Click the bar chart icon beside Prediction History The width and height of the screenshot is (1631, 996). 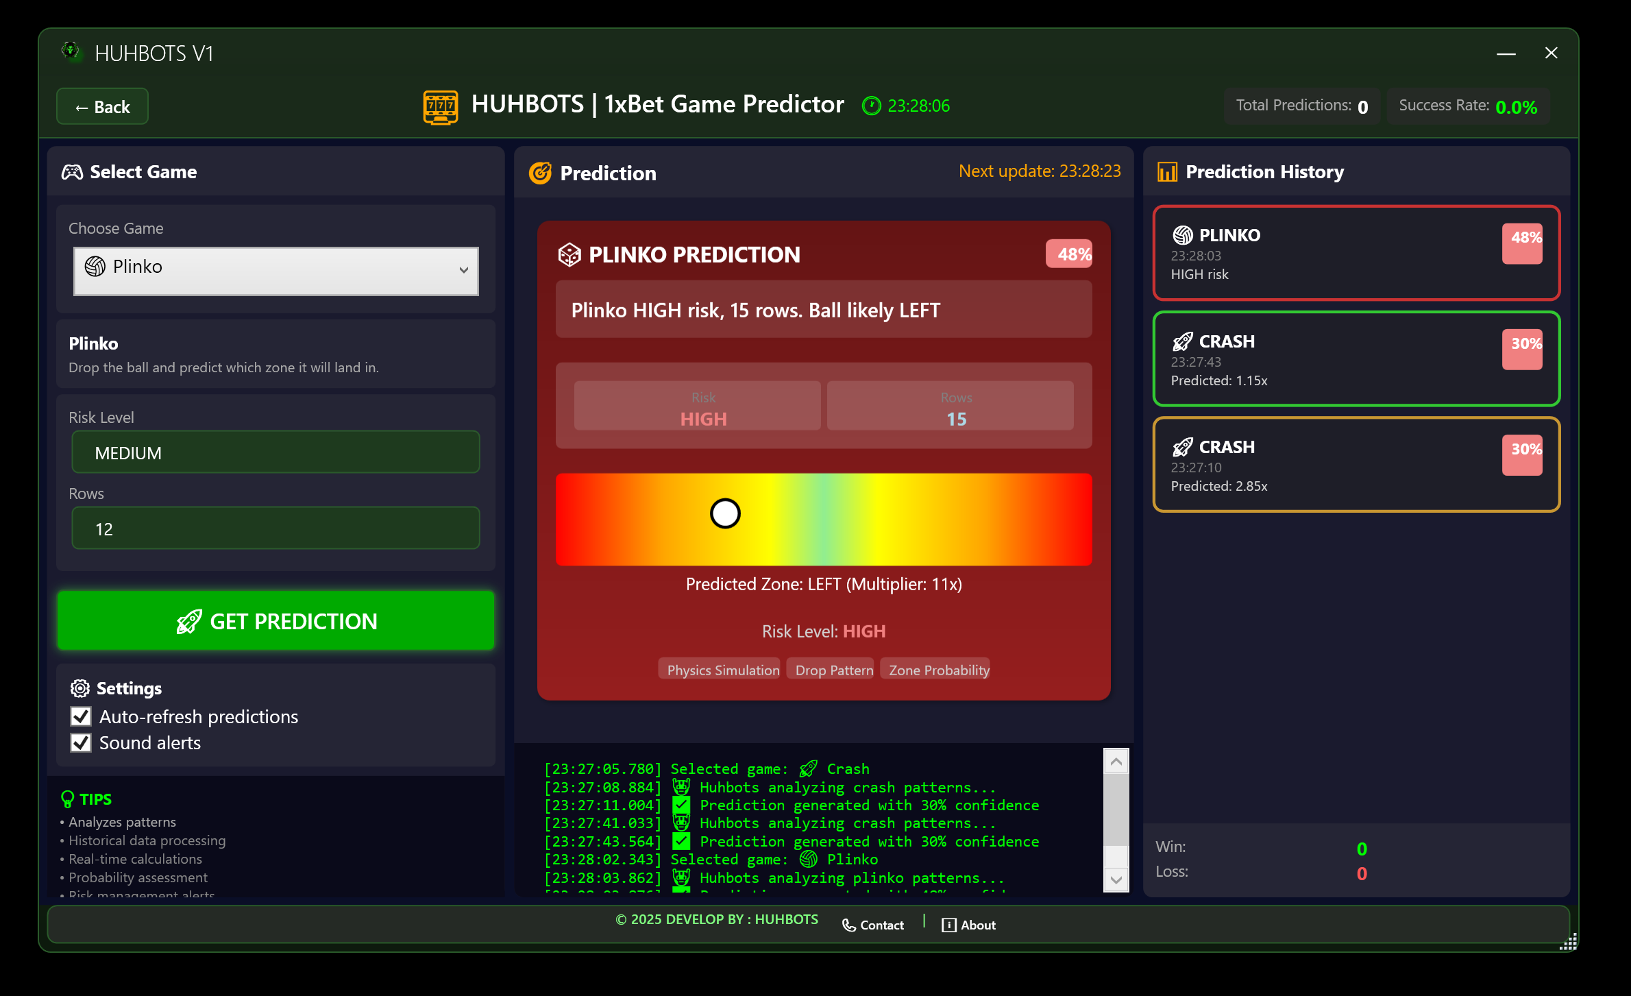(x=1167, y=172)
